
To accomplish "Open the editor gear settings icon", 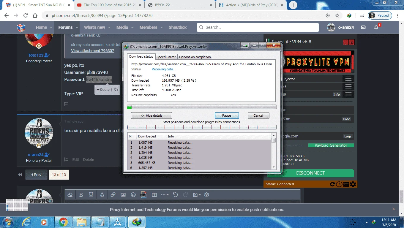I will [207, 195].
